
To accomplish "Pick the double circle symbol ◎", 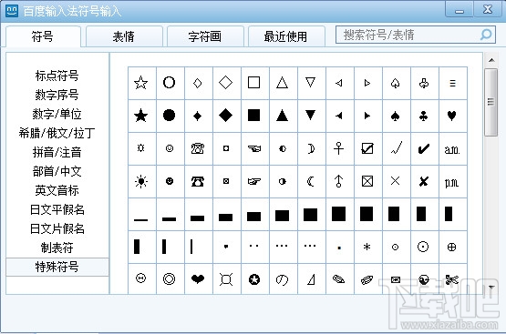I will [x=169, y=279].
